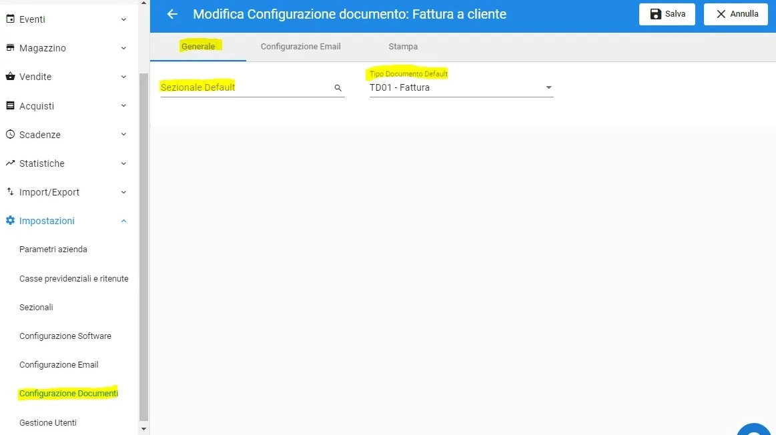Click the search icon in Sezionale Default

coord(338,87)
